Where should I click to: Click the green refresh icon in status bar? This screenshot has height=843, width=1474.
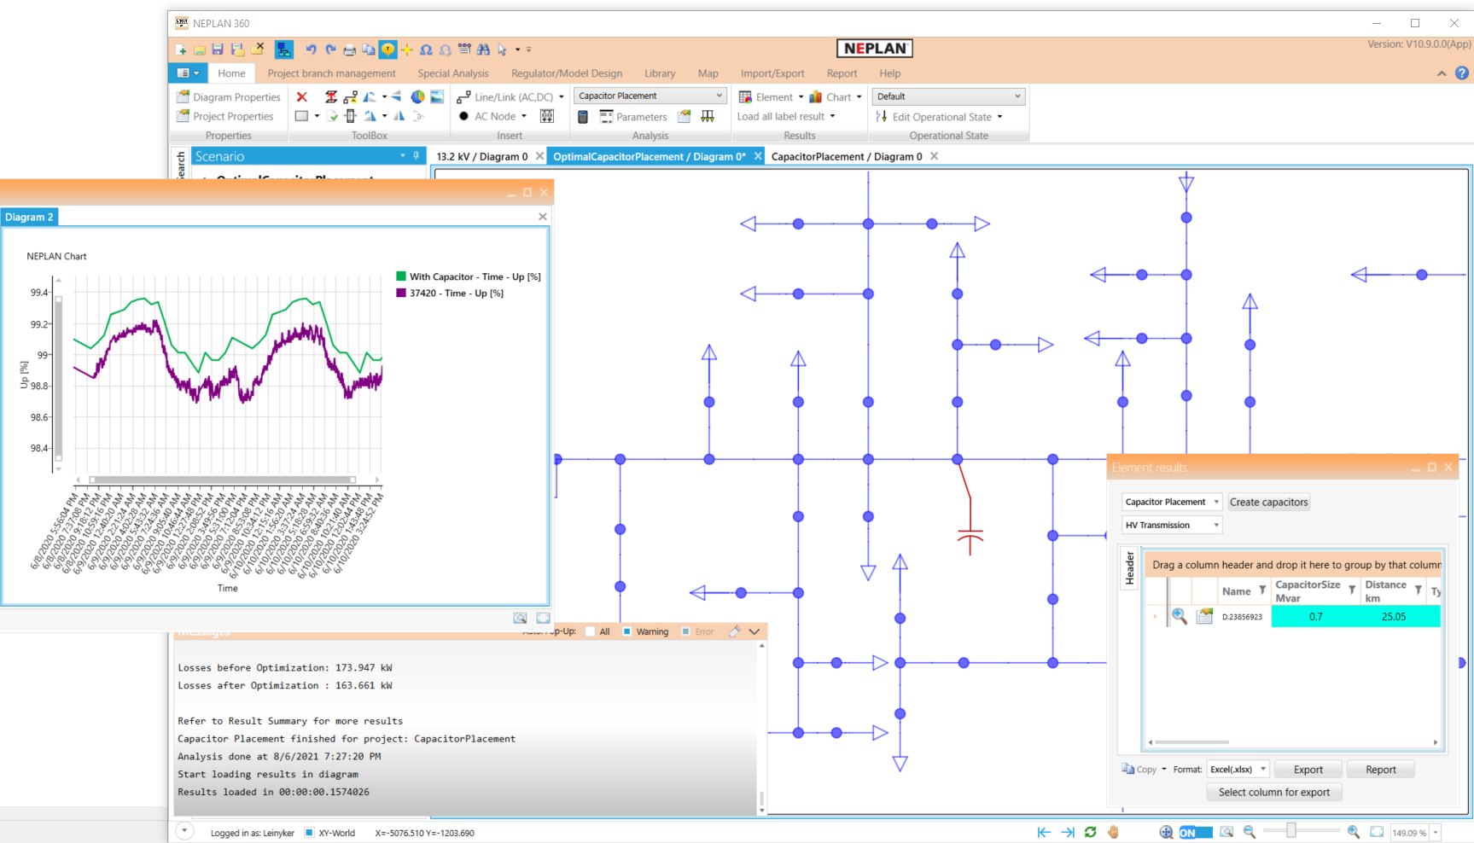(1090, 832)
